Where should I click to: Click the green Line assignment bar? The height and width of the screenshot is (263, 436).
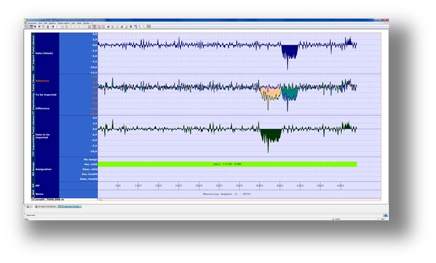pyautogui.click(x=227, y=164)
